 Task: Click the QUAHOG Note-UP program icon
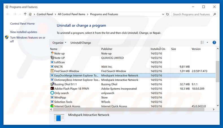pos(52,58)
